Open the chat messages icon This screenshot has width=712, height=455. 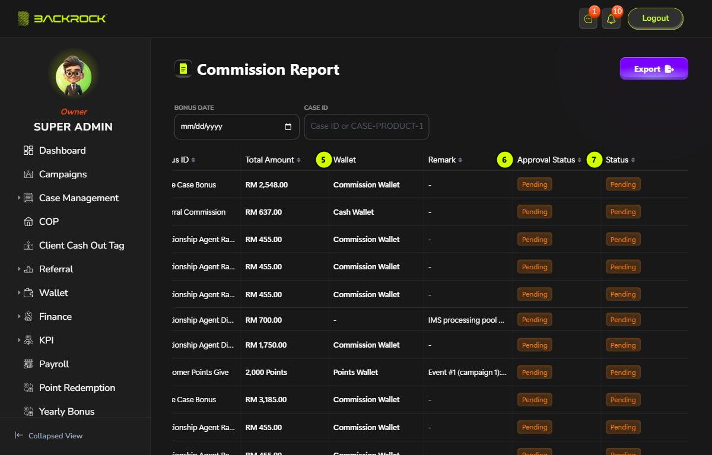pyautogui.click(x=588, y=19)
